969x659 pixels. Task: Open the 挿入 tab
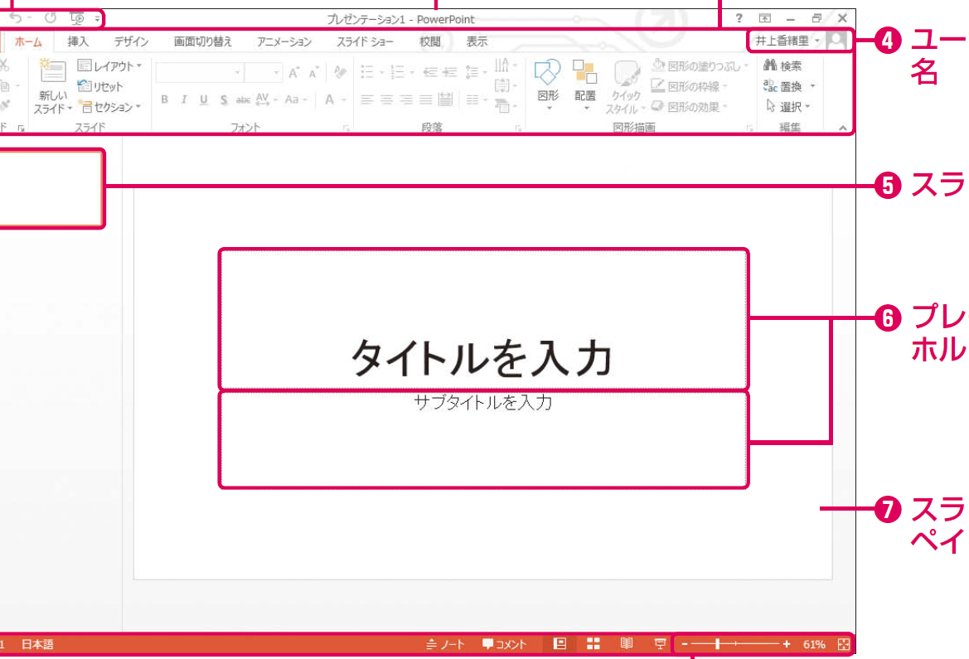pyautogui.click(x=78, y=42)
